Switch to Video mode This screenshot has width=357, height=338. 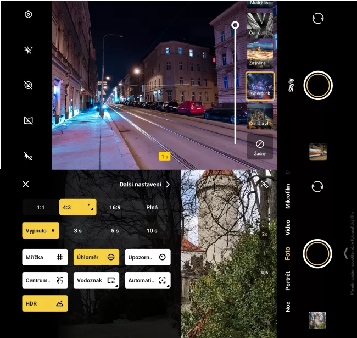click(288, 228)
